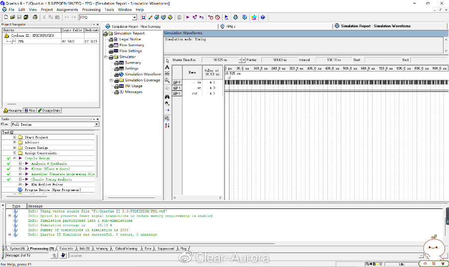Switch to the Design Units tab
This screenshot has width=449, height=267.
tap(49, 111)
